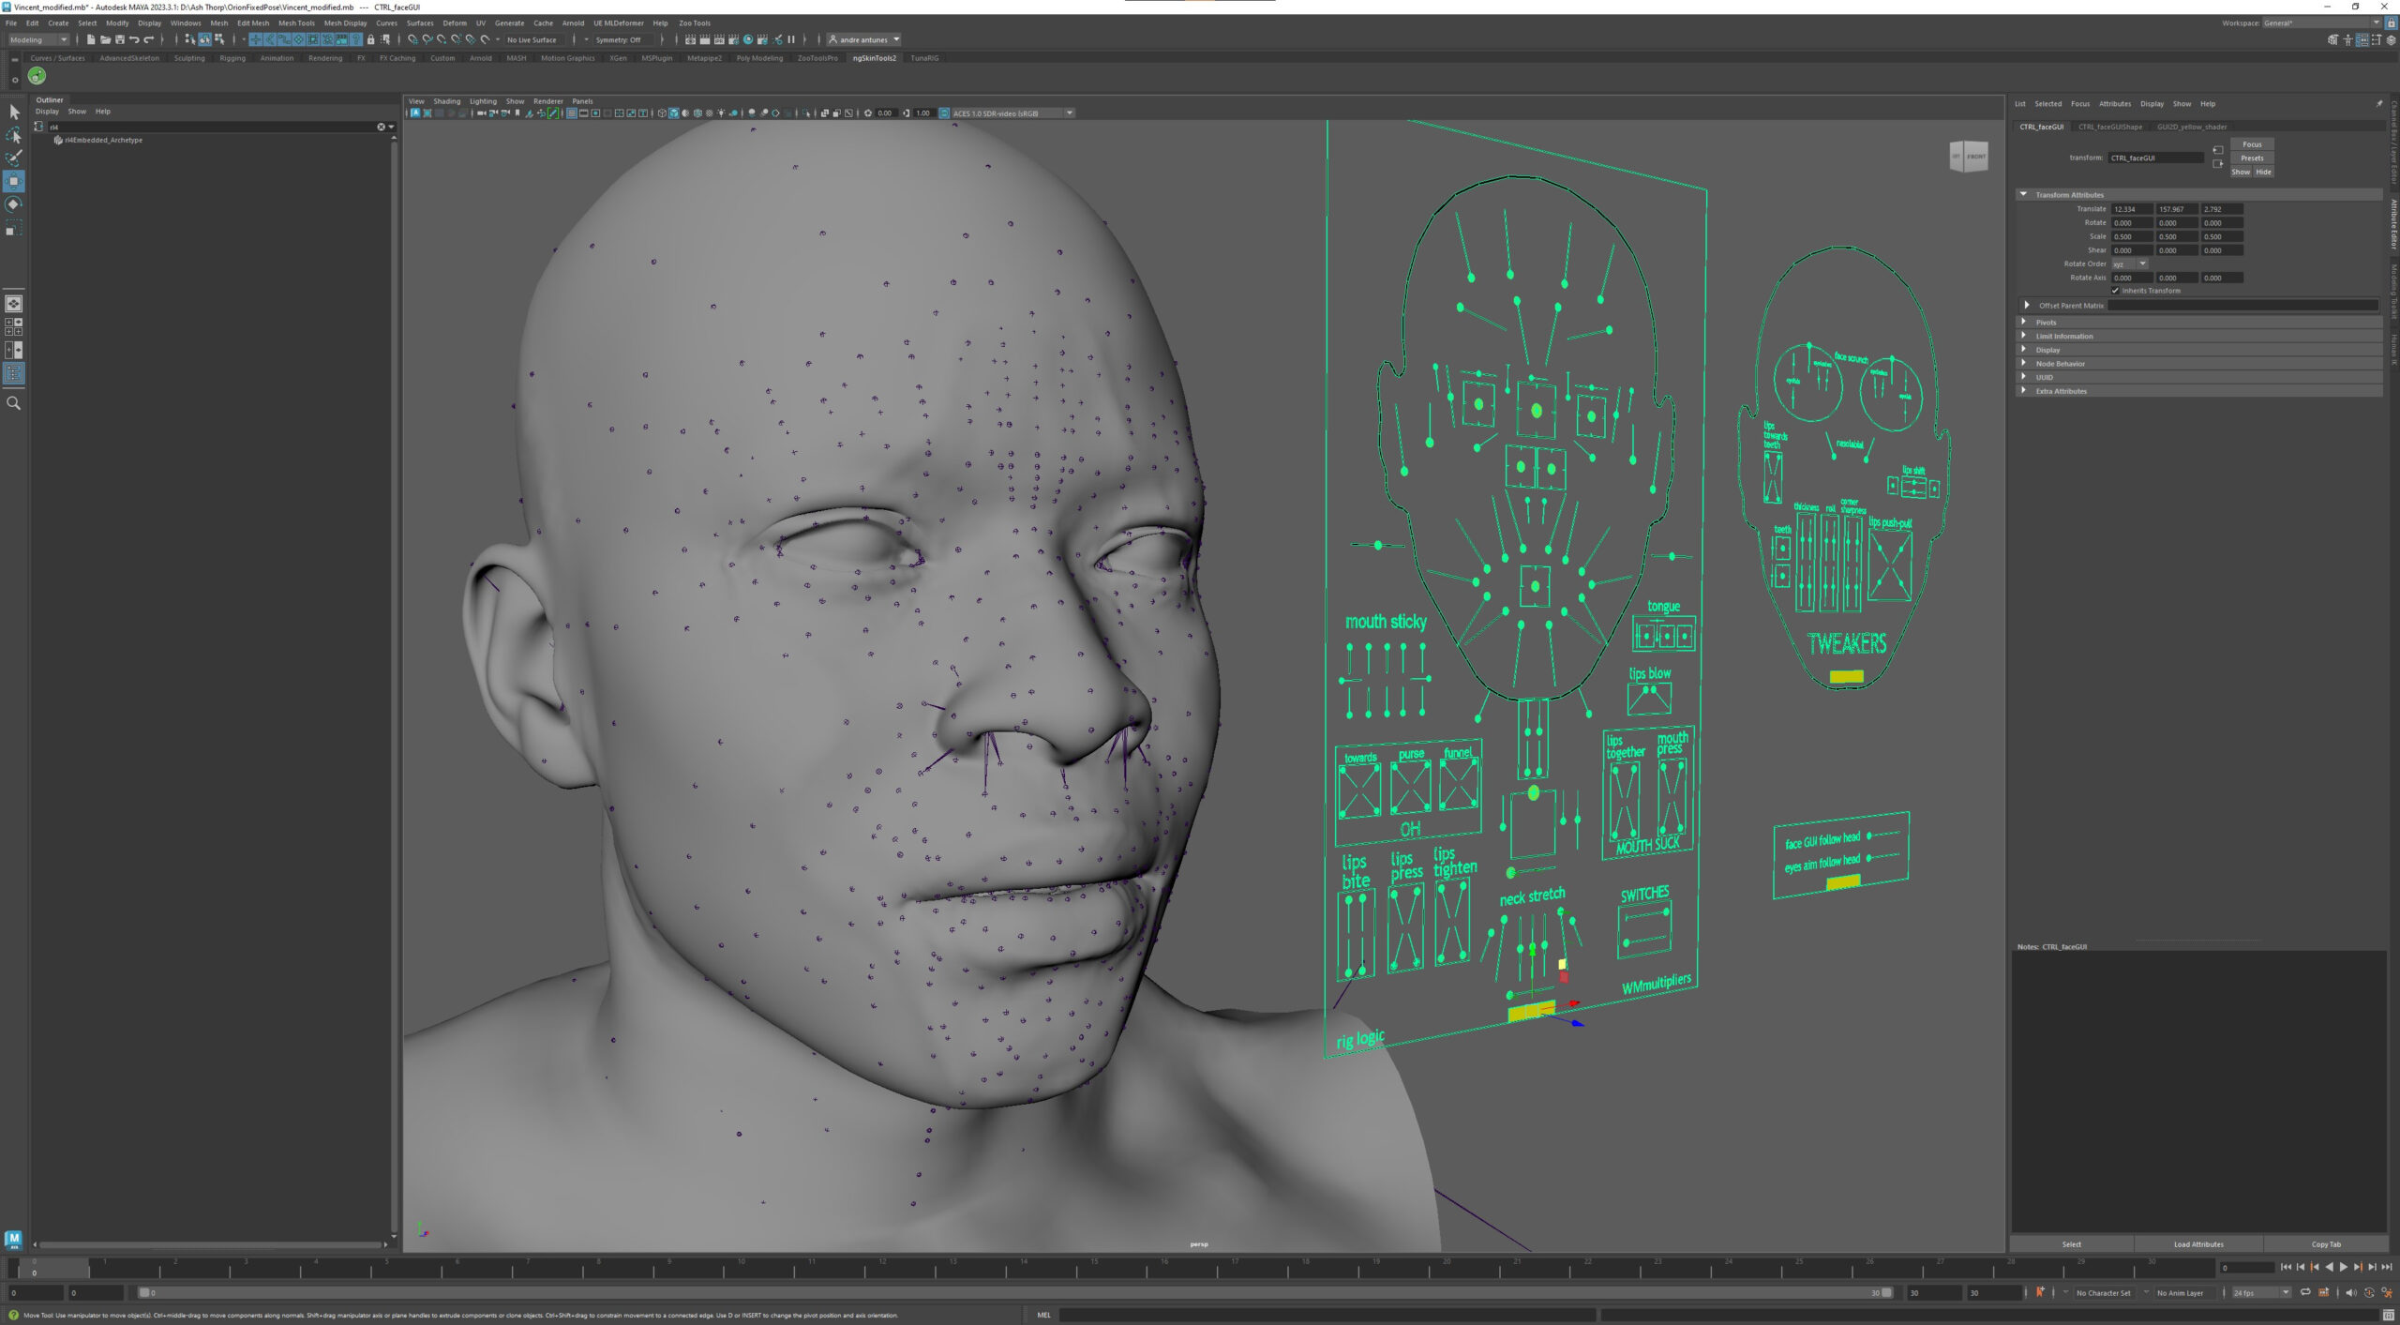The image size is (2400, 1325).
Task: Switch to the Rigging shelf tab
Action: [232, 58]
